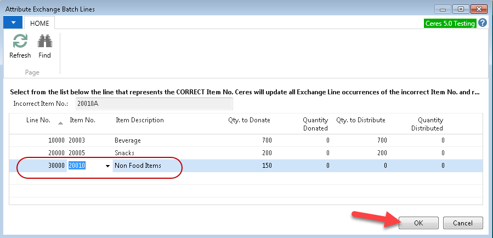Select the Snacks row
The height and width of the screenshot is (238, 493).
124,153
